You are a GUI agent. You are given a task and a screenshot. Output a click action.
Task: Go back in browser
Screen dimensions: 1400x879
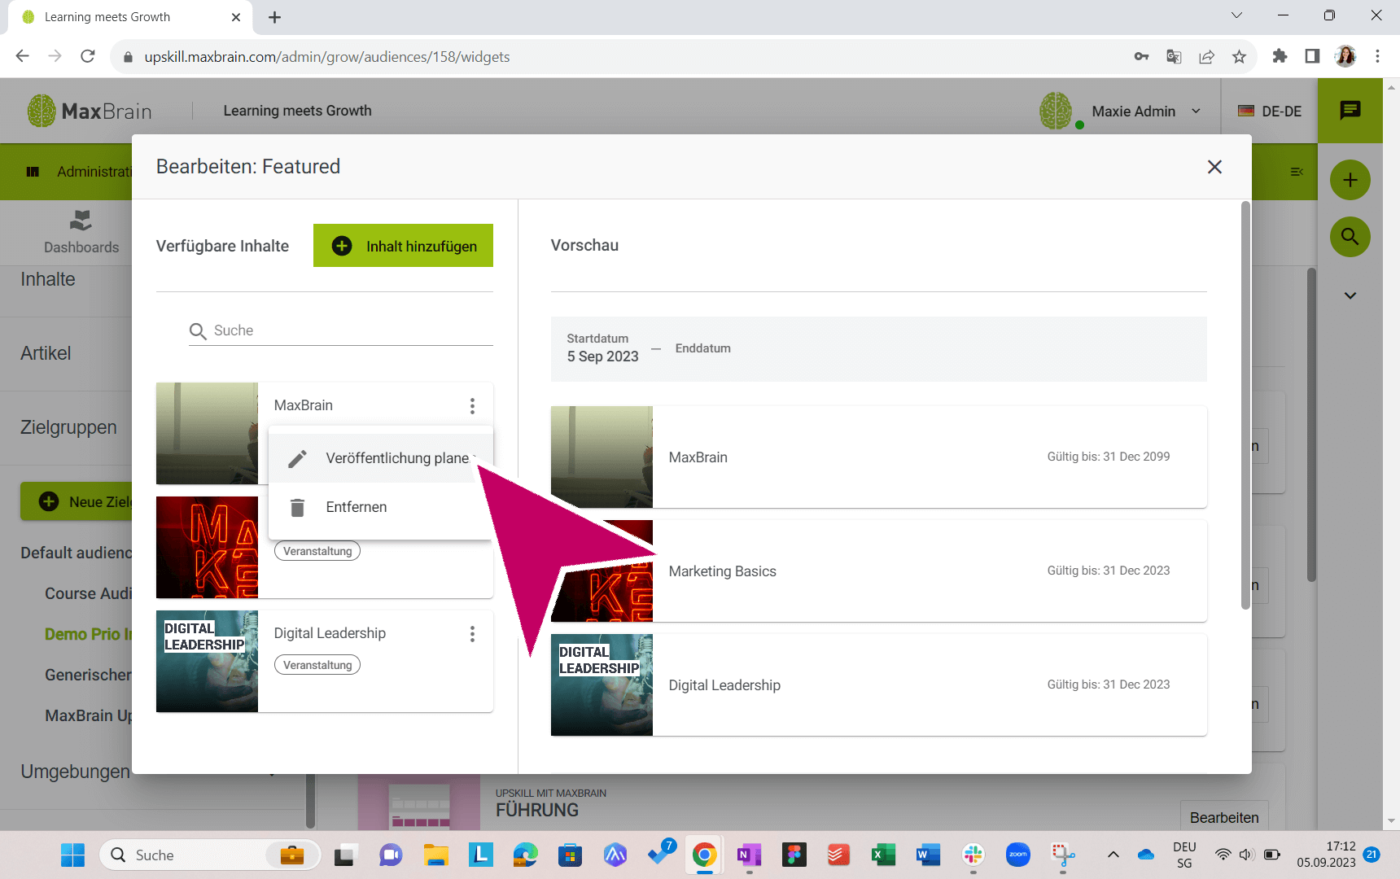22,56
